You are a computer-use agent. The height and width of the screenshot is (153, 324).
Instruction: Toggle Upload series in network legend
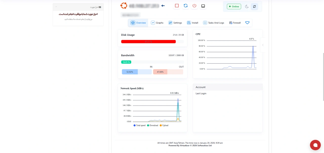[x=164, y=125]
